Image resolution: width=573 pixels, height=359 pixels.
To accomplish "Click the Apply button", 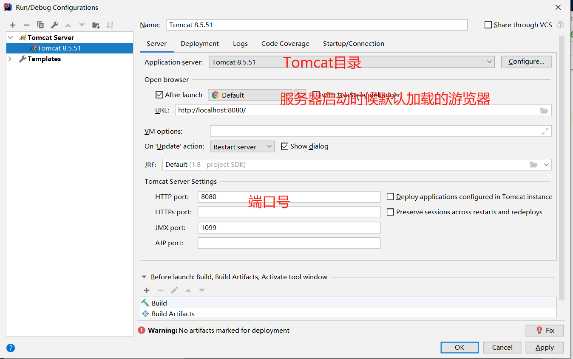I will [545, 347].
